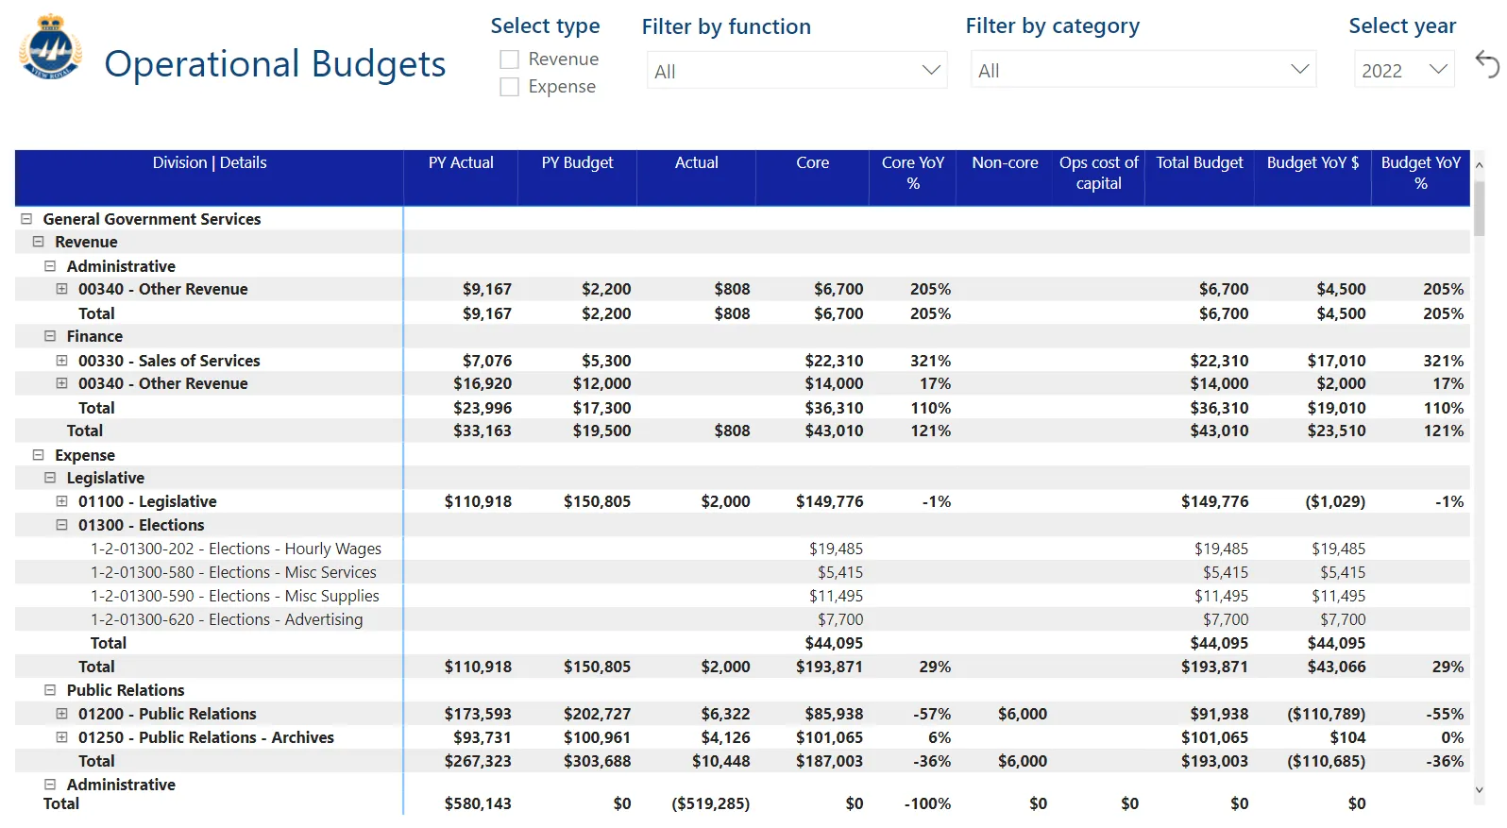Click the $150,805 PY Budget for 01100 - Legislative
1507x828 pixels.
tap(597, 501)
